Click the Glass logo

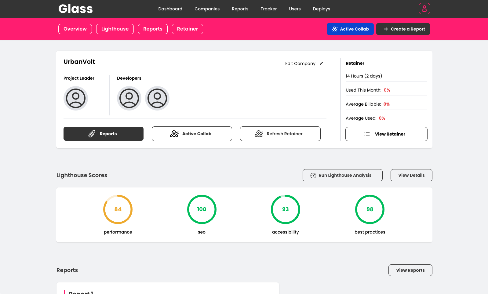pyautogui.click(x=75, y=9)
